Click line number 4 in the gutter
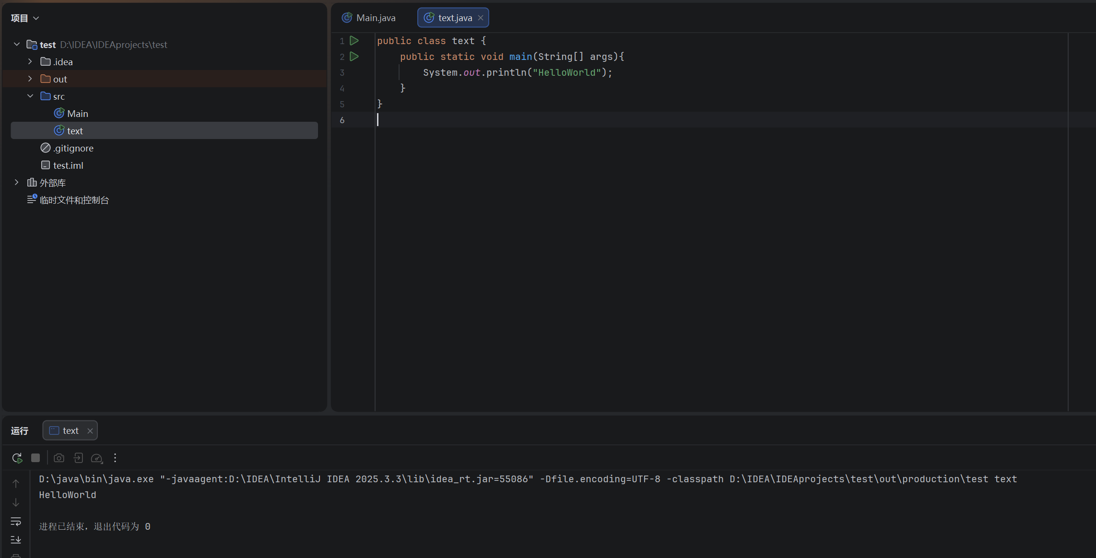Screen dimensions: 1096x558 342,88
